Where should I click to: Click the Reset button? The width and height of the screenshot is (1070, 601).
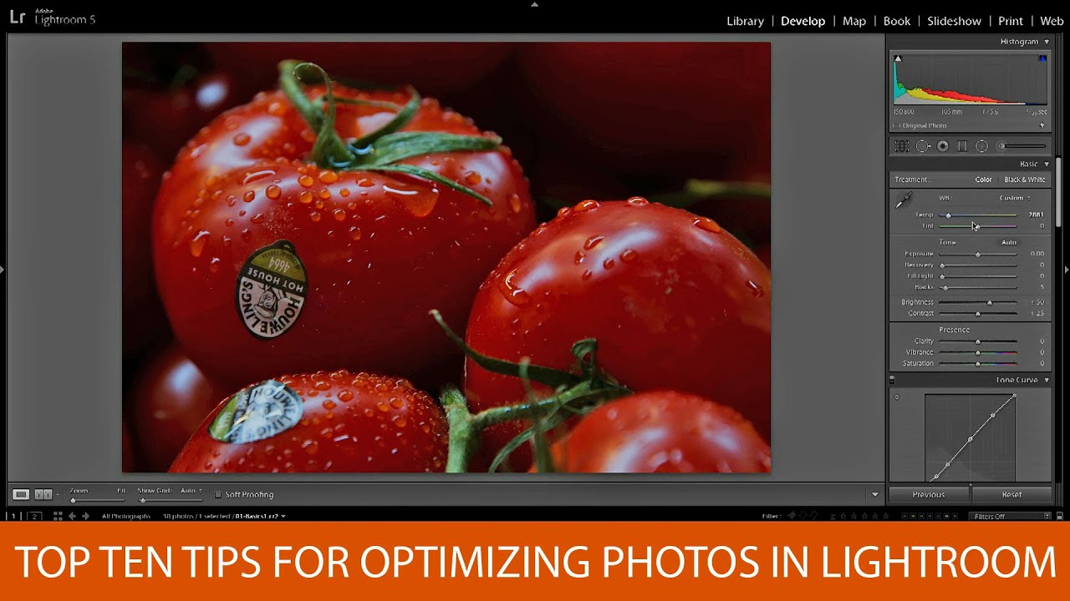(x=1011, y=494)
